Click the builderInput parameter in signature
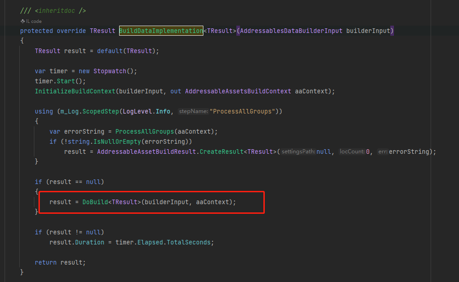The height and width of the screenshot is (282, 459). pos(368,31)
